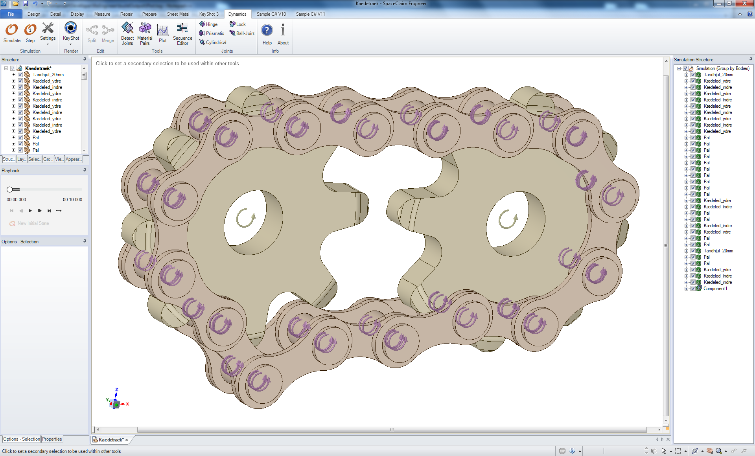Uncheck the Tandhjul_20mm body checkbox
The width and height of the screenshot is (755, 456).
pos(20,74)
